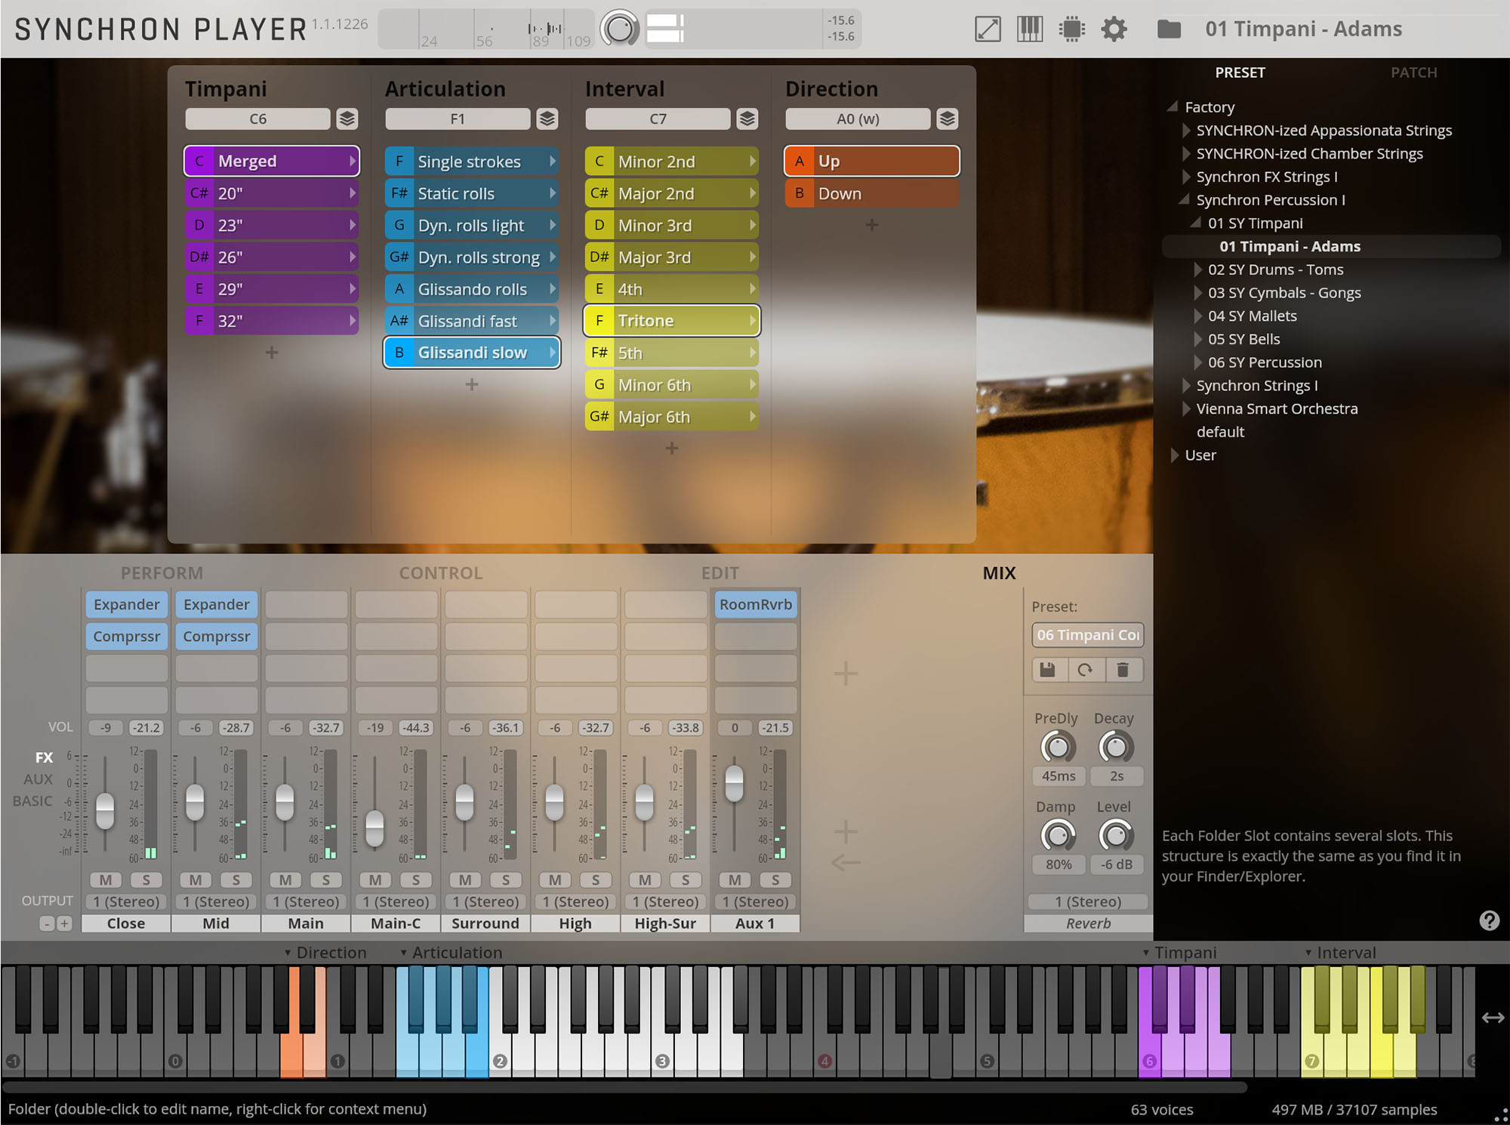This screenshot has height=1125, width=1510.
Task: Select the BASIC mixer view
Action: point(33,801)
